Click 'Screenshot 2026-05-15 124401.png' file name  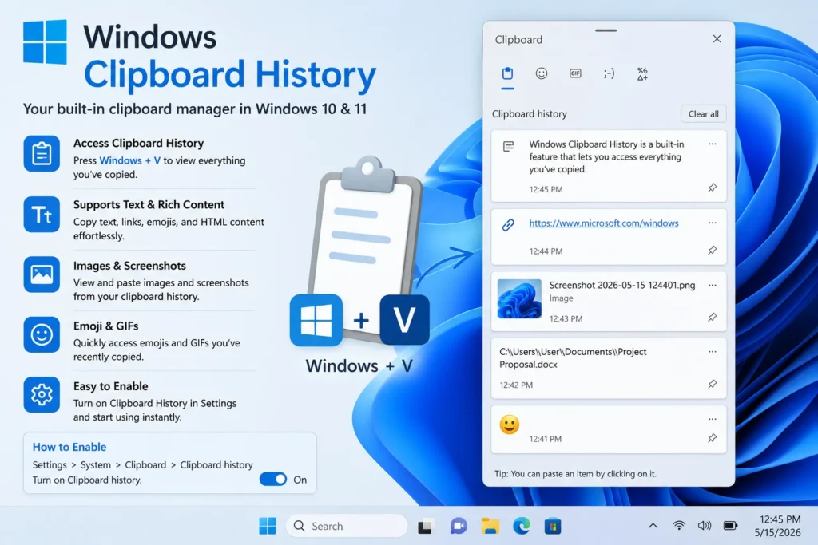(621, 285)
